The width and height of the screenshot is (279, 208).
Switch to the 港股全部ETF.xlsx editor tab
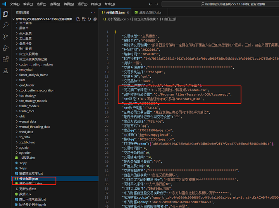(x=150, y=12)
